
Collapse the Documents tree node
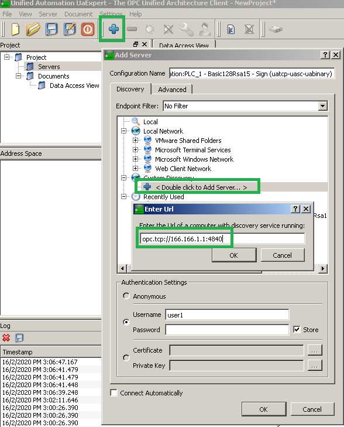coord(19,76)
